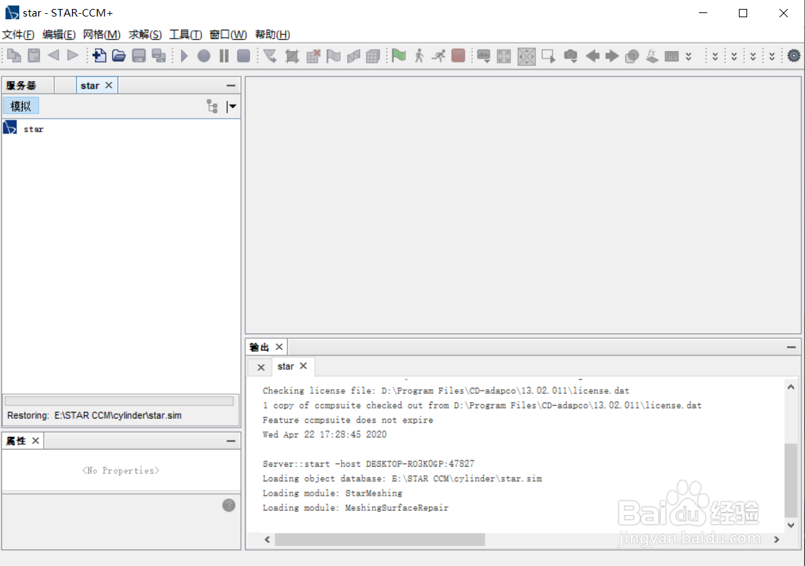
Task: Click the tree hierarchy view icon
Action: (x=212, y=106)
